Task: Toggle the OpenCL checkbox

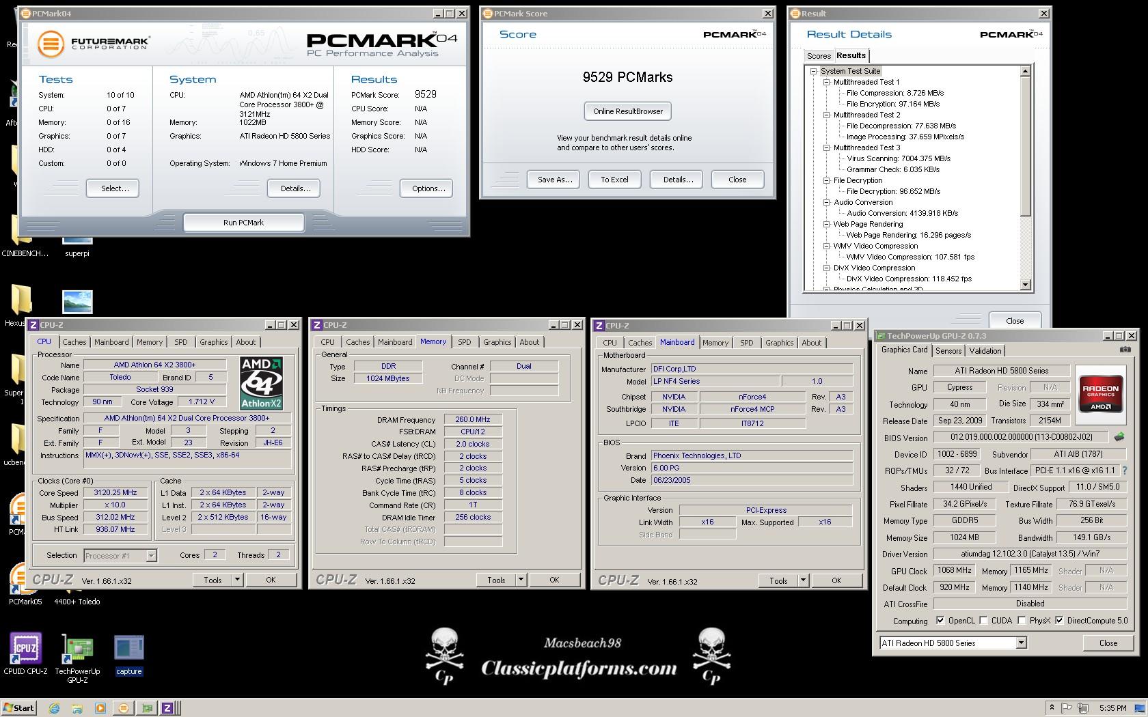Action: [x=940, y=621]
